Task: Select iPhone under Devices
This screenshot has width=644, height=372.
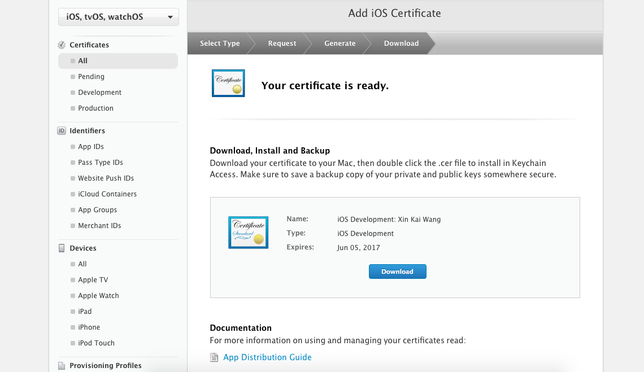Action: (x=89, y=327)
